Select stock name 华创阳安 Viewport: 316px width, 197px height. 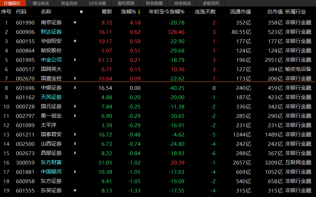[51, 41]
